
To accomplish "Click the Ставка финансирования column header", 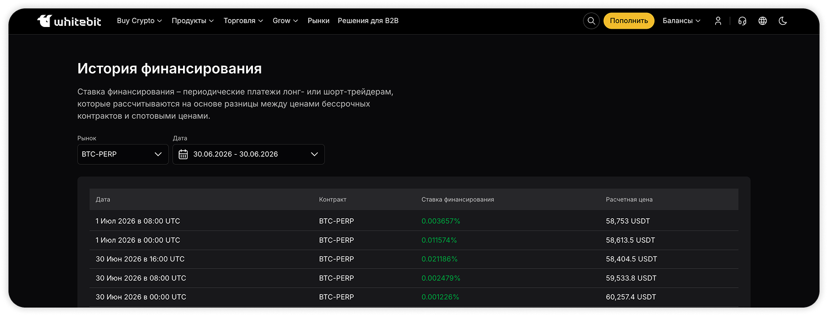I will pyautogui.click(x=457, y=200).
